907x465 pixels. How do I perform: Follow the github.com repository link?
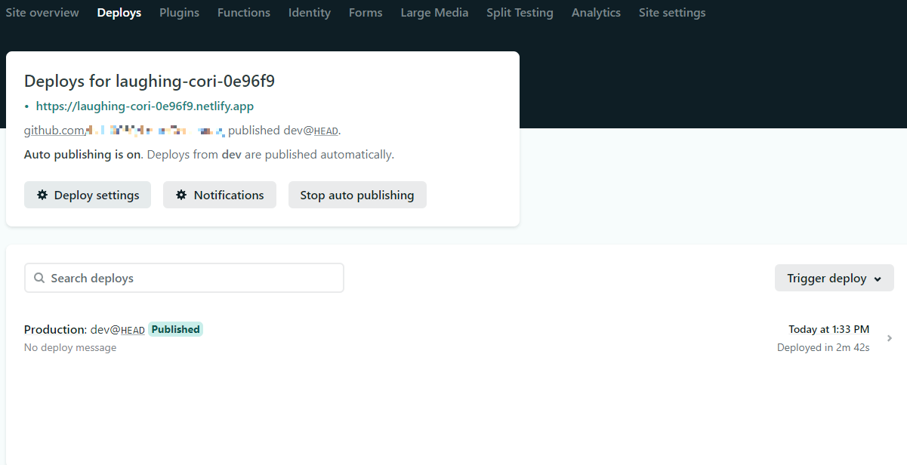(x=125, y=131)
